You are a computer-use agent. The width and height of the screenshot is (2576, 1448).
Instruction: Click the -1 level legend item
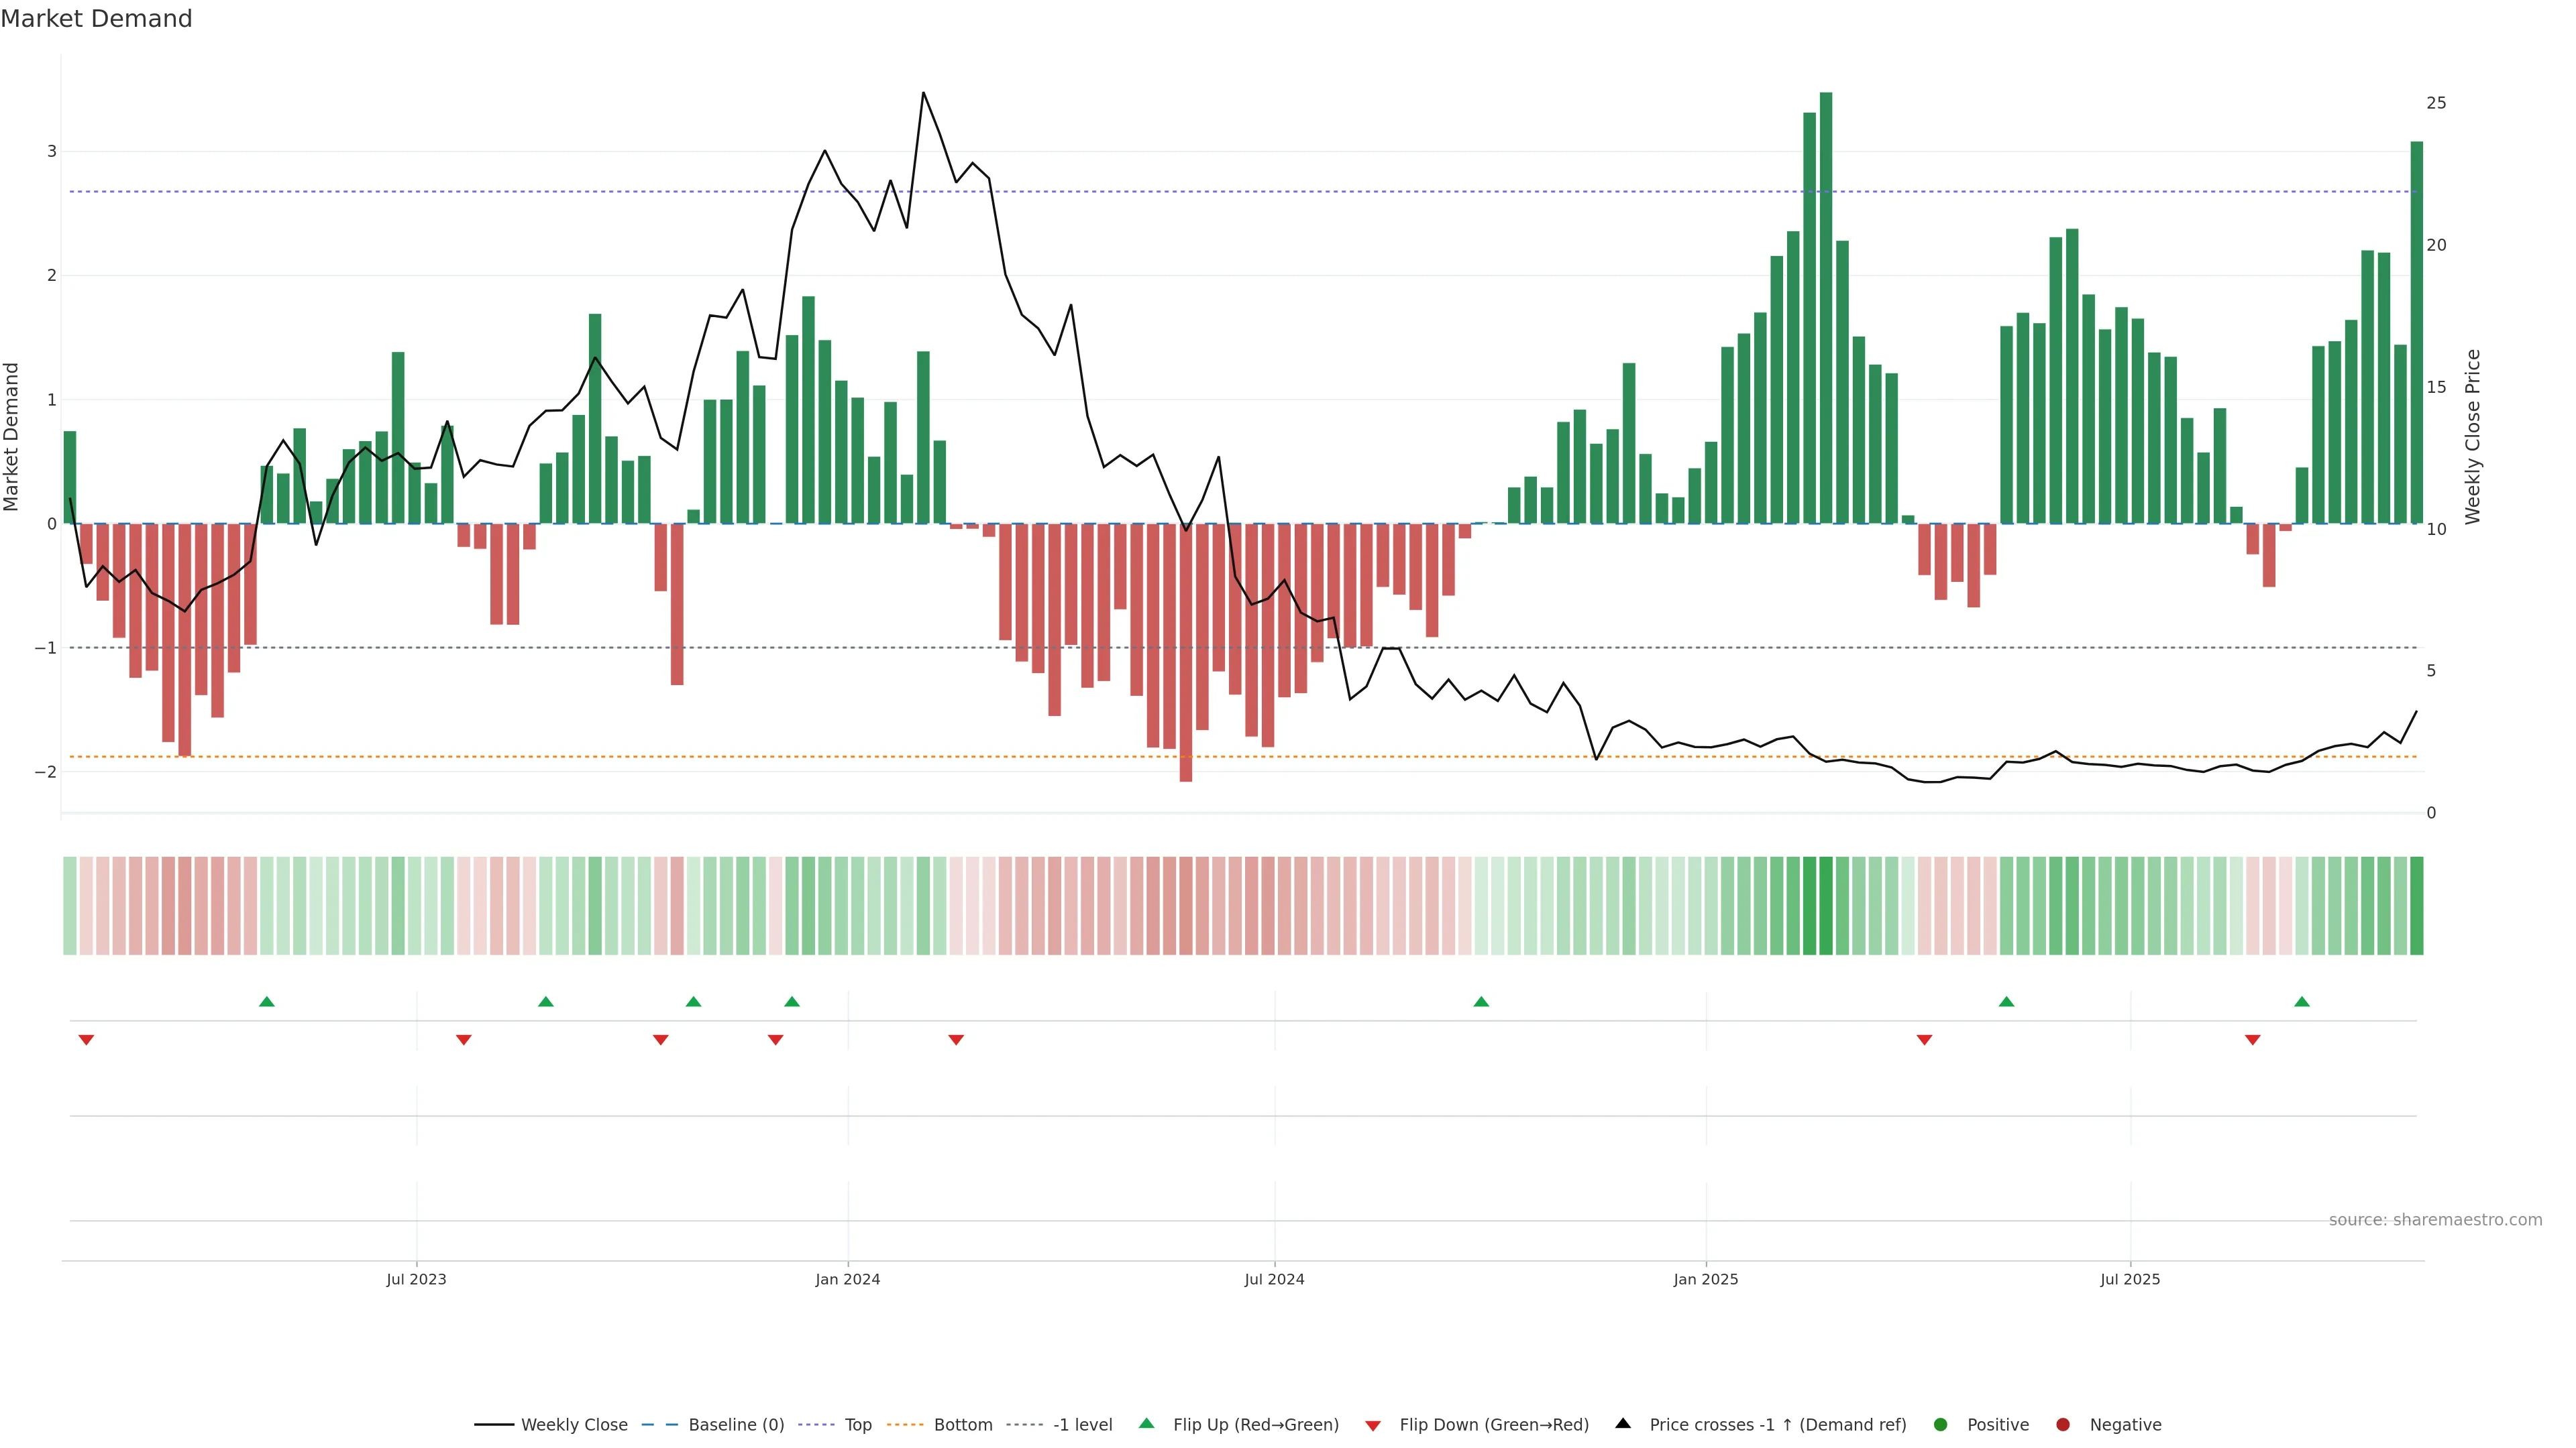(1082, 1425)
